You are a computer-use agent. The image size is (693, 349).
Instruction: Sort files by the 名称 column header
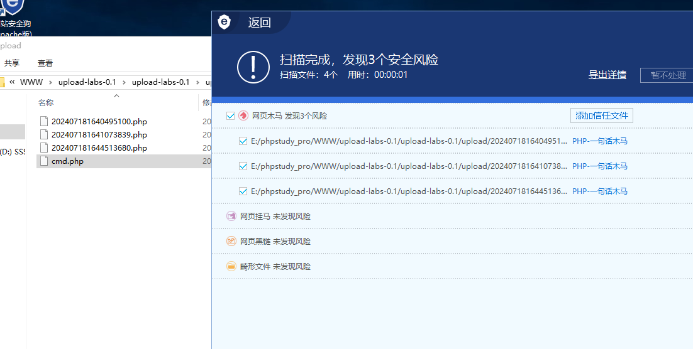[46, 102]
